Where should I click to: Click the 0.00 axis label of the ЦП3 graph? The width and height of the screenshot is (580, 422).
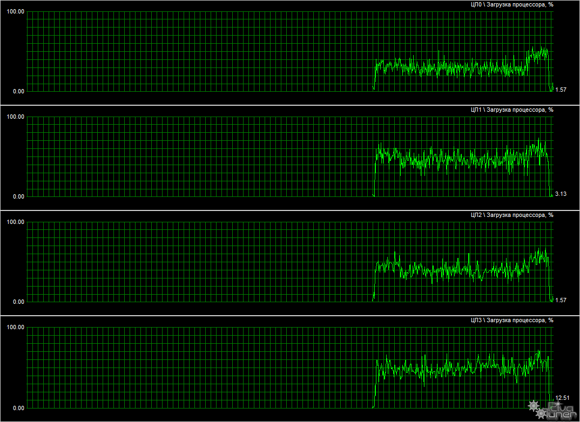pos(19,409)
